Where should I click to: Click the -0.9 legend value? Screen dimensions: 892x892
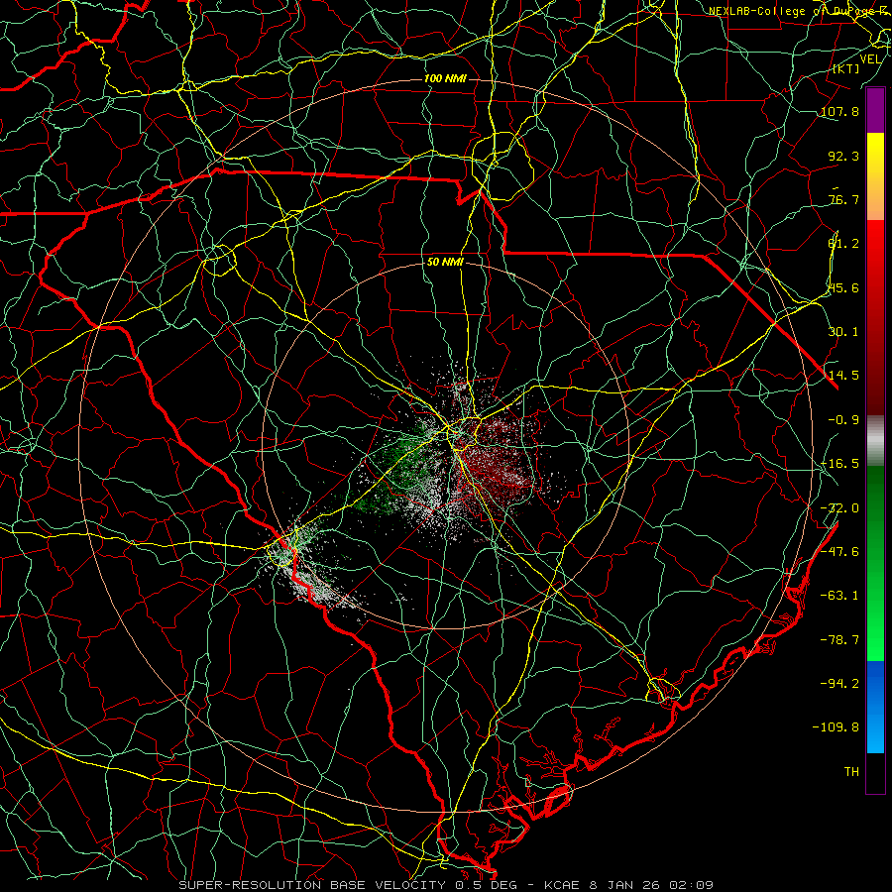coord(843,420)
